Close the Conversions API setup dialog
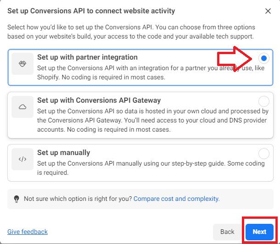 pos(268,11)
